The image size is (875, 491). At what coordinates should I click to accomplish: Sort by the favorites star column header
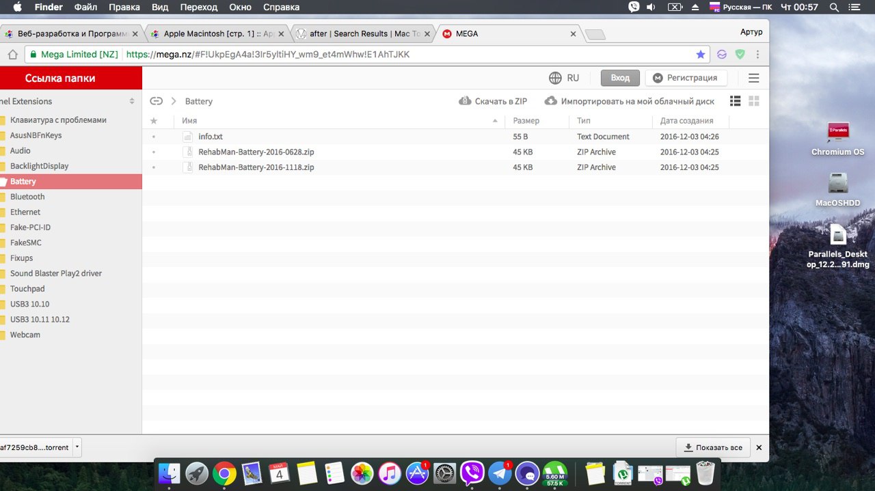153,121
